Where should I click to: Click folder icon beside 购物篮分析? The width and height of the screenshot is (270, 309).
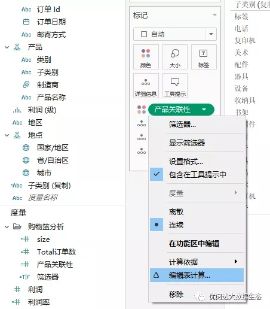tap(17, 226)
